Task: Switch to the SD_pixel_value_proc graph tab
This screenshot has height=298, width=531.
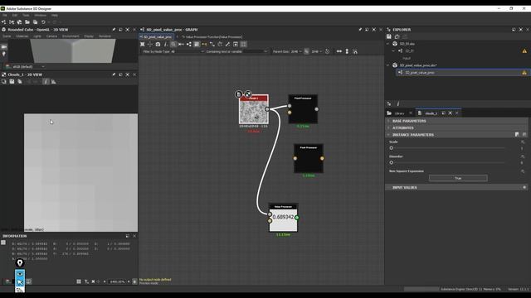Action: 157,36
